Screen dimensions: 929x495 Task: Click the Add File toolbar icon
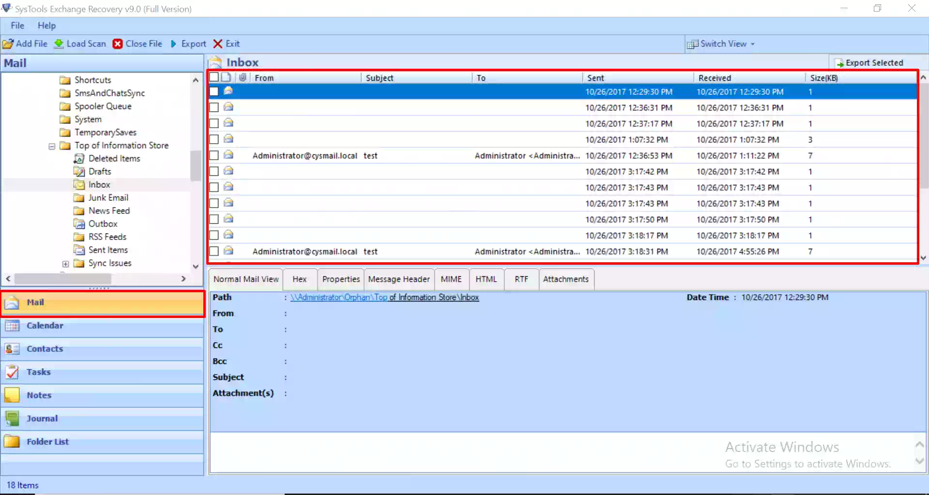[x=8, y=44]
